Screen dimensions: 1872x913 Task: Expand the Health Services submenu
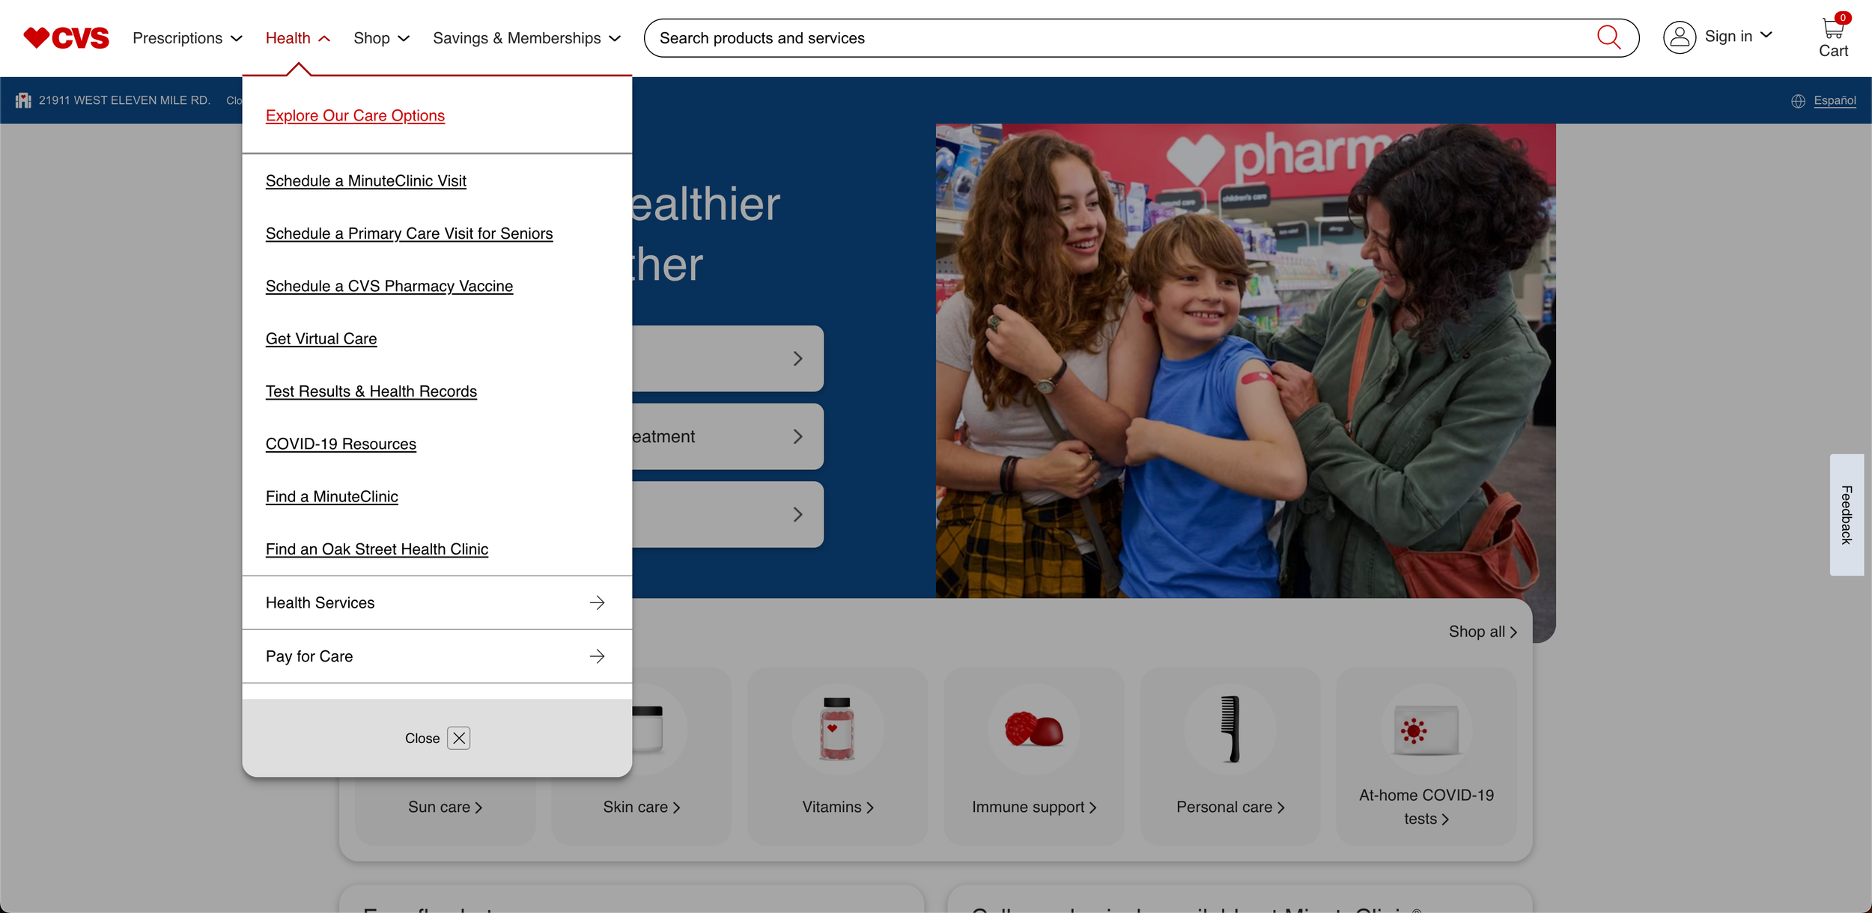pyautogui.click(x=437, y=602)
